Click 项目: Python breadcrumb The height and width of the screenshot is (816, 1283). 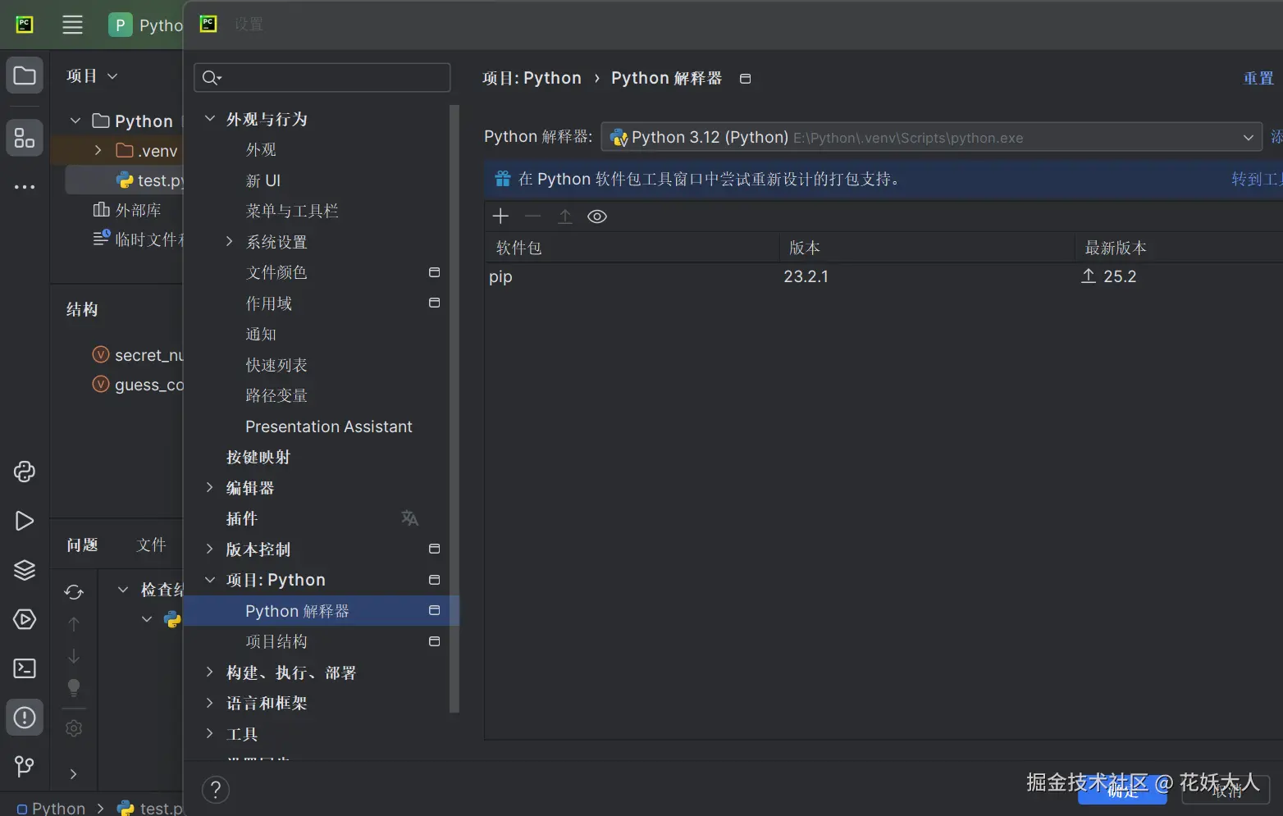[532, 78]
